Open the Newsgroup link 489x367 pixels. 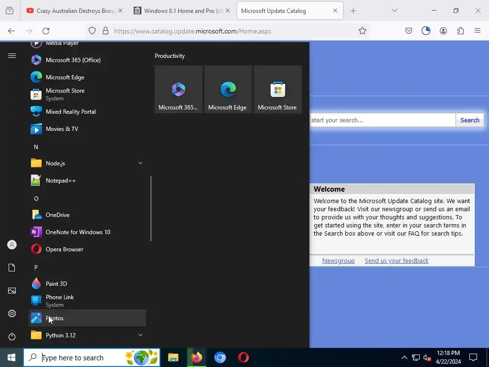pyautogui.click(x=339, y=260)
